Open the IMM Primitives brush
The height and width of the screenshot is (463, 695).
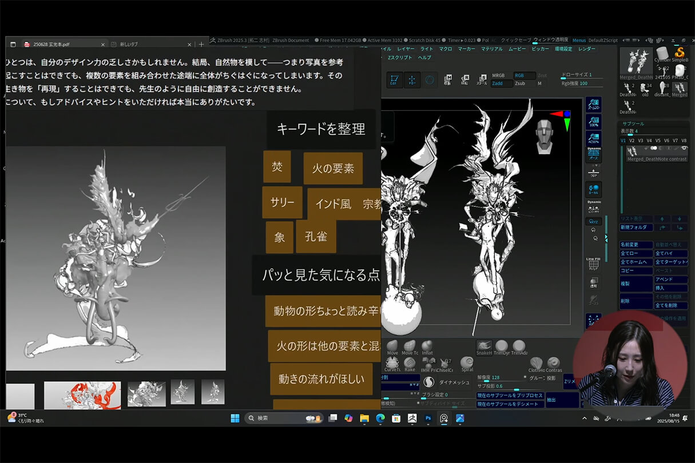428,362
